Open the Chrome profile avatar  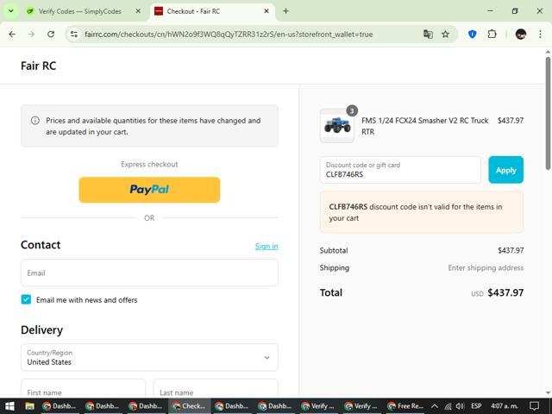click(x=521, y=34)
